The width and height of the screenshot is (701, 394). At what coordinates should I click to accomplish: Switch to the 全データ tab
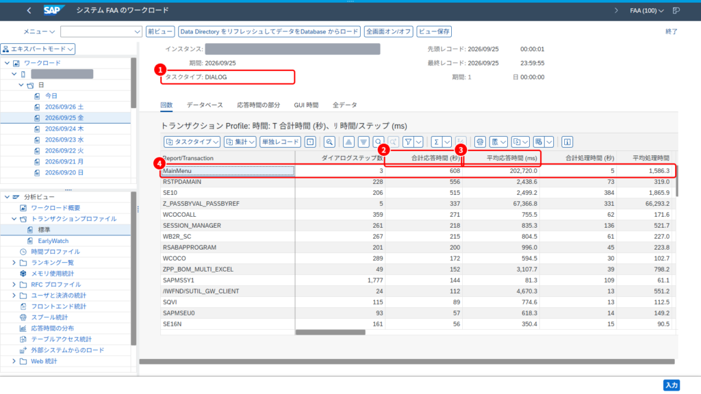(345, 105)
